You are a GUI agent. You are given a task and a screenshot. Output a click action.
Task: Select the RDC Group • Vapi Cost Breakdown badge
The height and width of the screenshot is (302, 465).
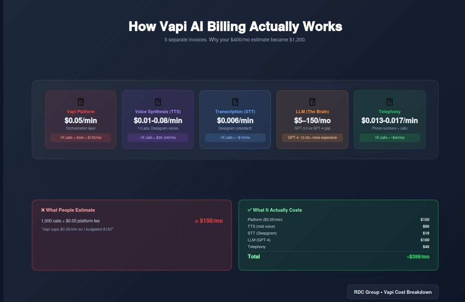click(x=393, y=292)
